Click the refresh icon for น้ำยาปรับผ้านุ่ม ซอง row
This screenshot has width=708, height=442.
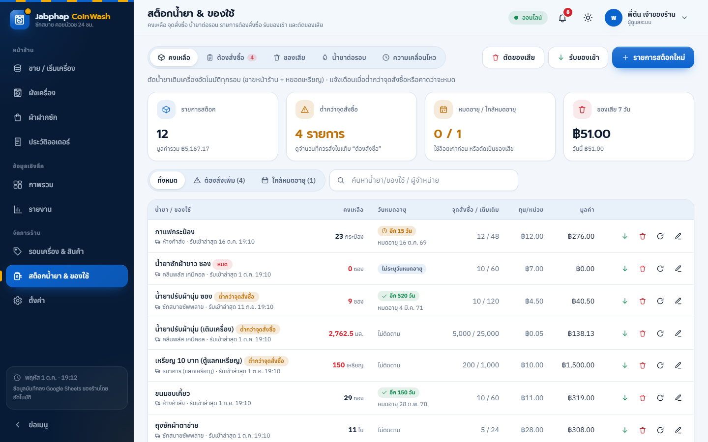pos(660,301)
